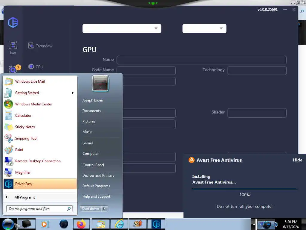
Task: Open Devices and Printers
Action: click(98, 175)
